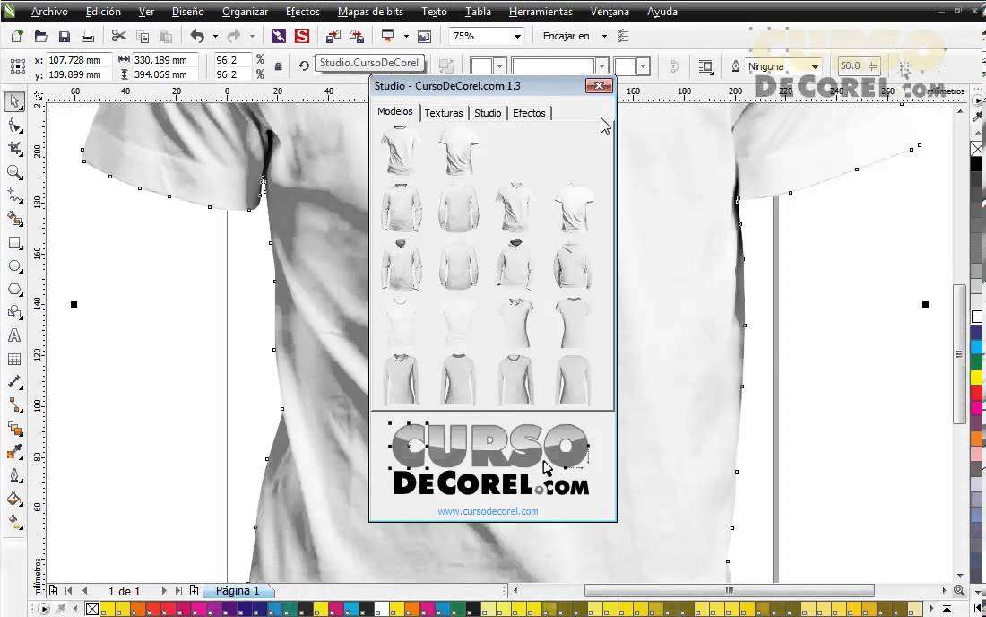
Task: Select the Pick tool in toolbox
Action: [14, 101]
